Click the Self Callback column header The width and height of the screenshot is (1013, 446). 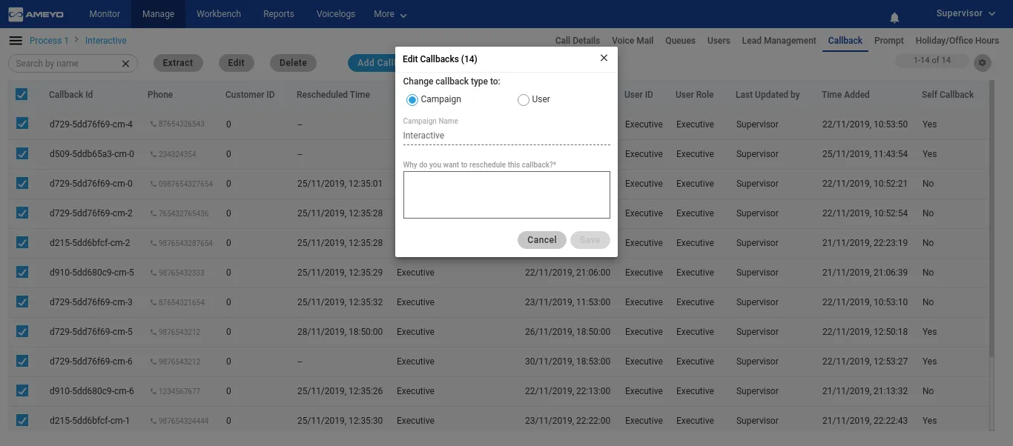coord(948,95)
